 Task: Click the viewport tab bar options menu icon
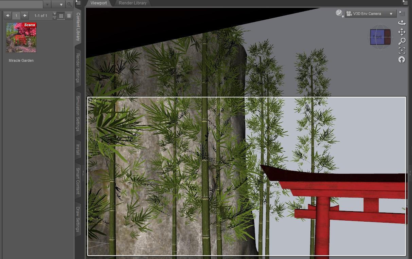pos(405,2)
